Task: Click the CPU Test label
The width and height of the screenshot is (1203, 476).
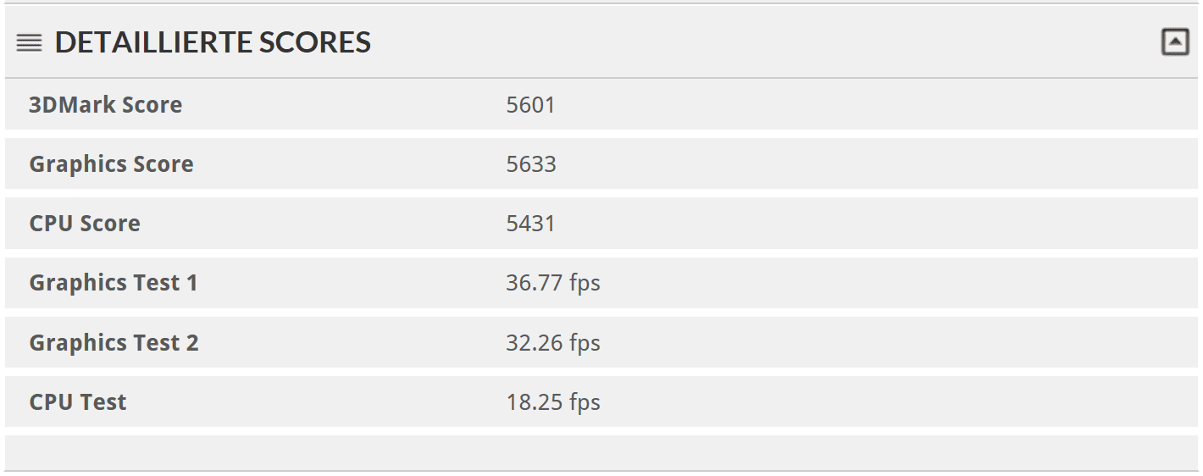Action: coord(78,401)
